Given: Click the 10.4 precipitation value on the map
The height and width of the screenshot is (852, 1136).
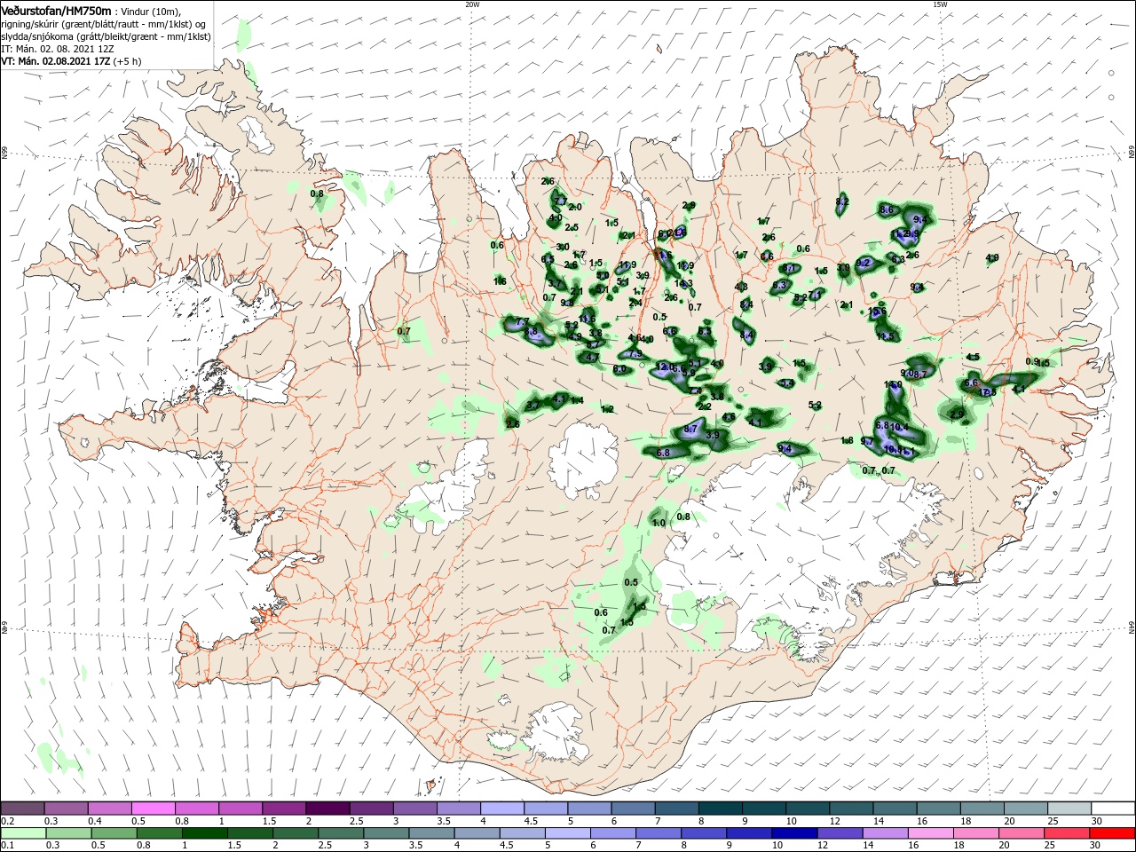Looking at the screenshot, I should click(x=900, y=427).
